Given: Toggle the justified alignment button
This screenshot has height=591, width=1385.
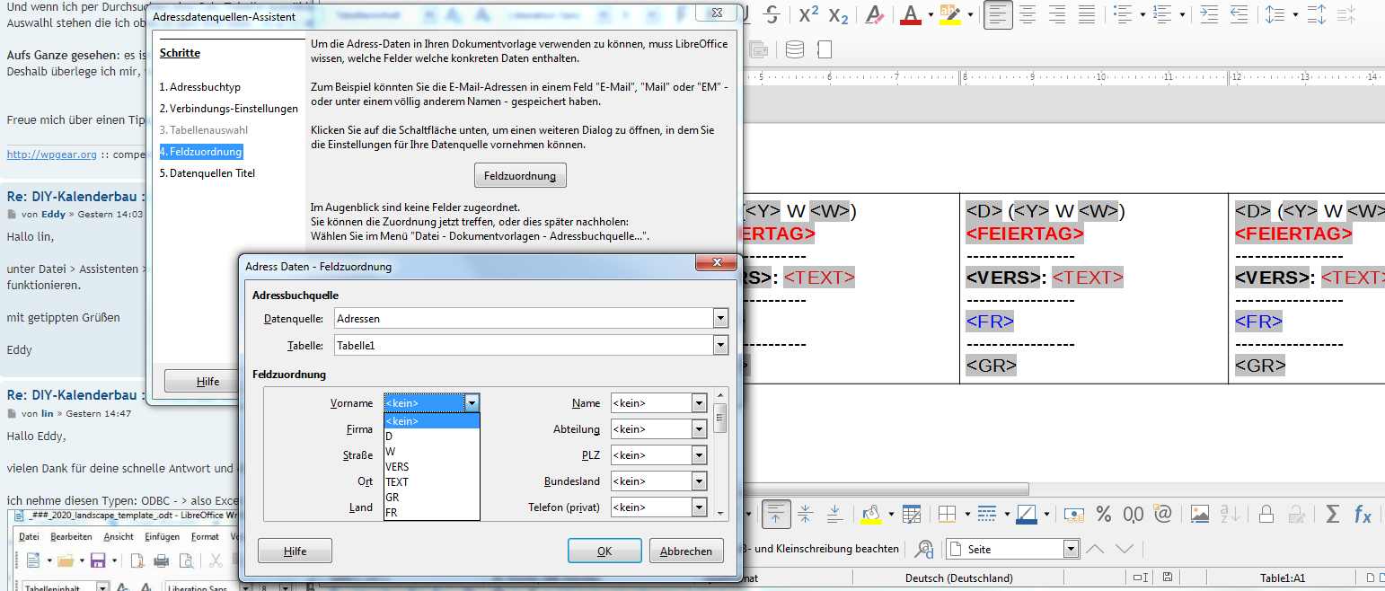Looking at the screenshot, I should [1086, 14].
